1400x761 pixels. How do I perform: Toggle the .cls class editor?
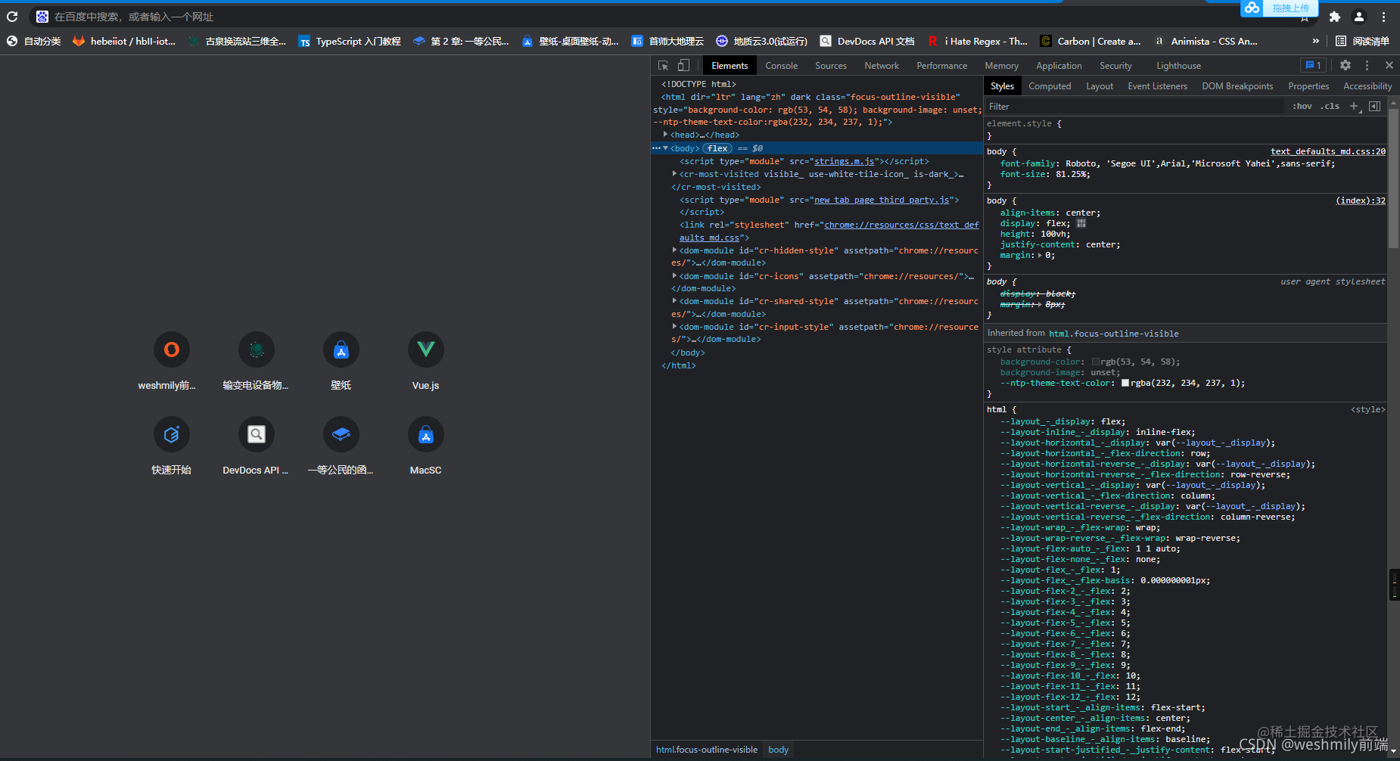1330,107
